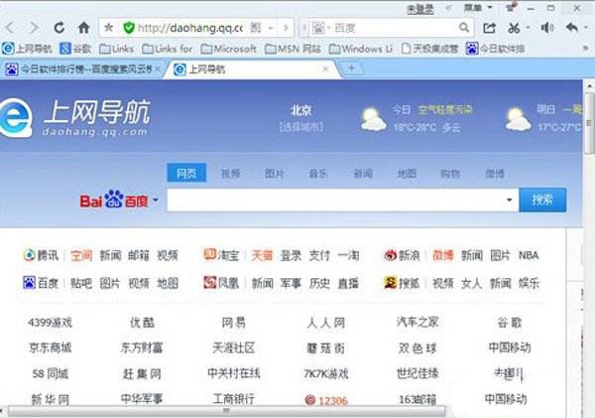Click the 上网导航 site logo
This screenshot has width=595, height=418.
click(x=74, y=118)
